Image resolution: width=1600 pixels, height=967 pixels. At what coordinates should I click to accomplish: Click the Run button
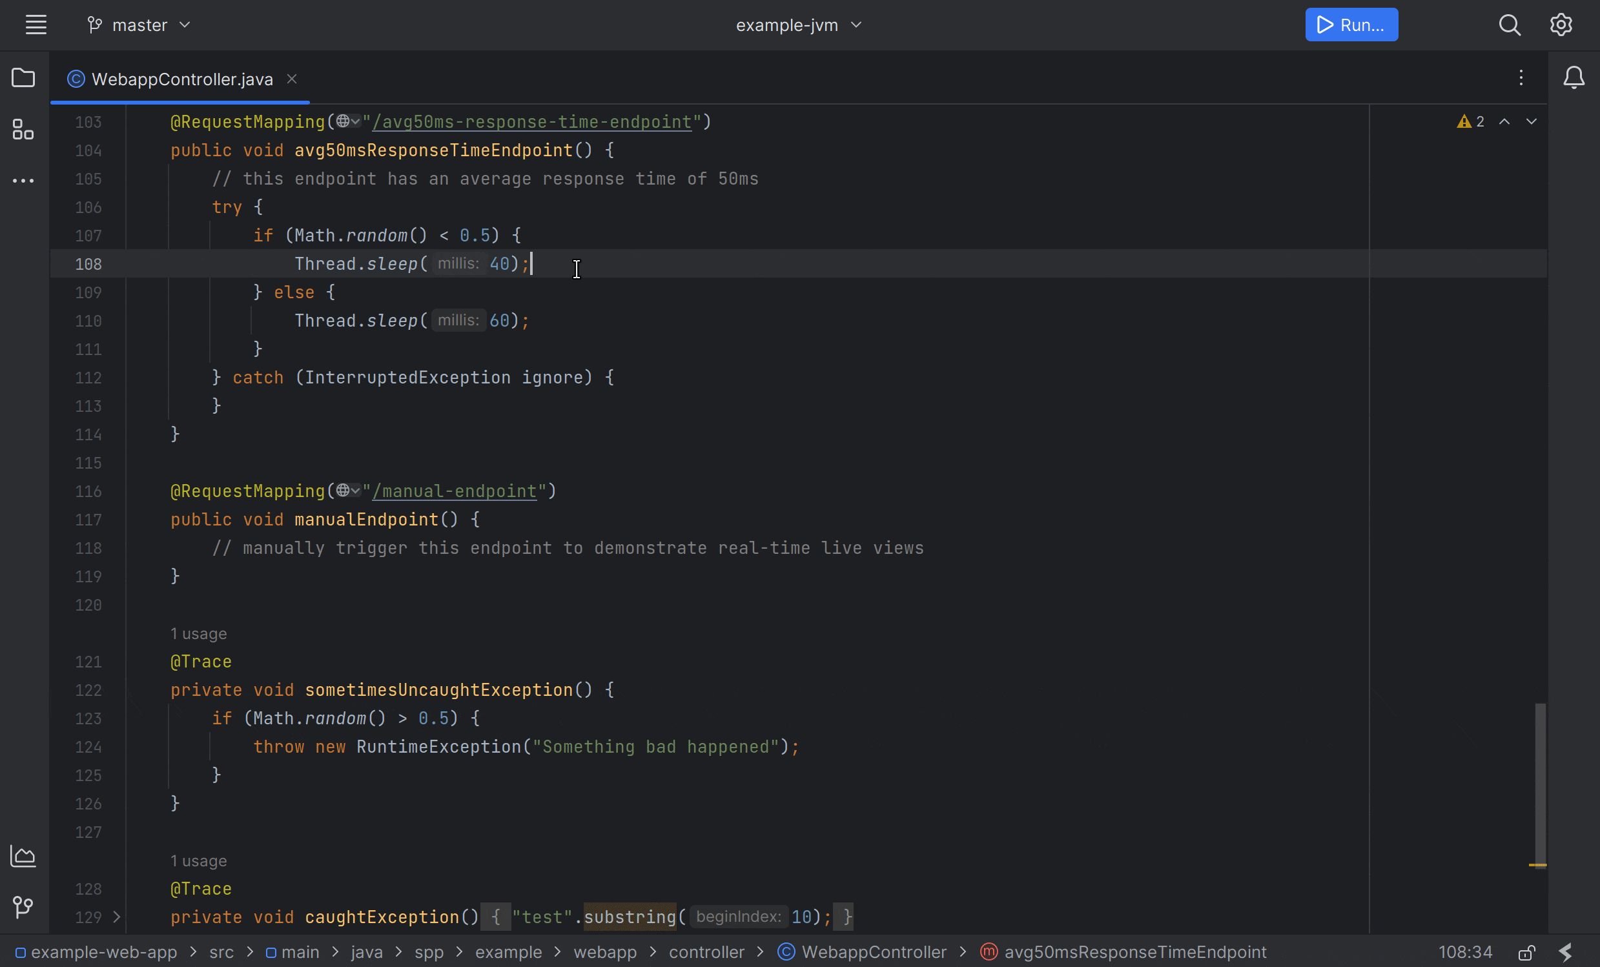pyautogui.click(x=1351, y=25)
